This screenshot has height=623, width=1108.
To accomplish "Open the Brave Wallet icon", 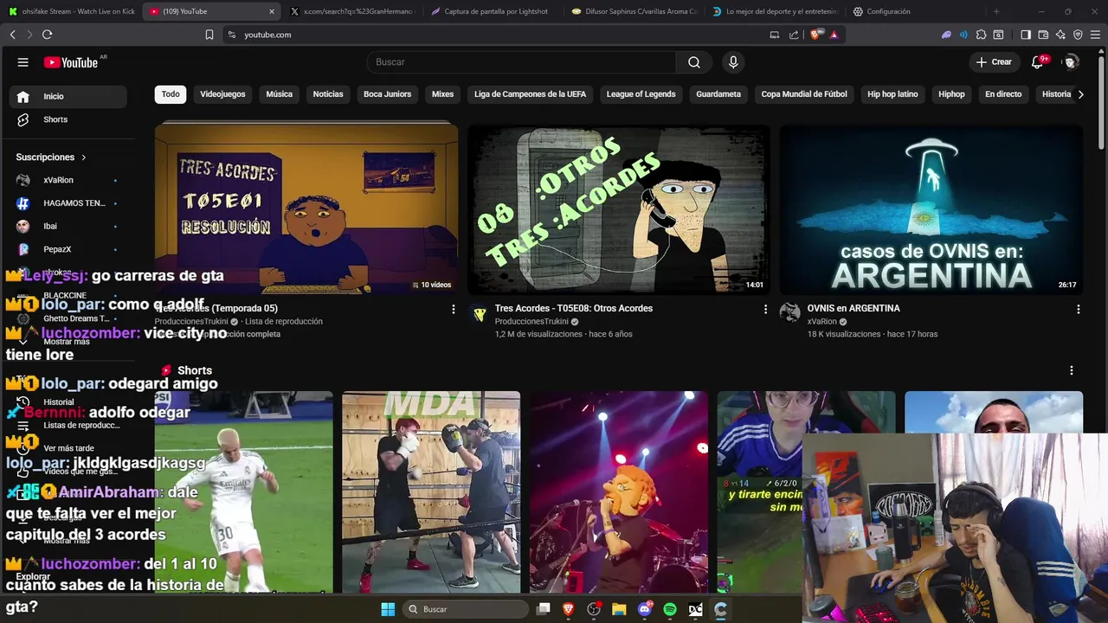I will pos(1043,35).
